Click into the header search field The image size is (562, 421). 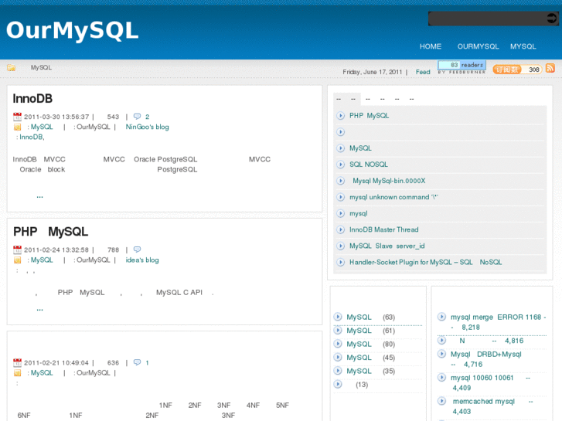point(487,19)
